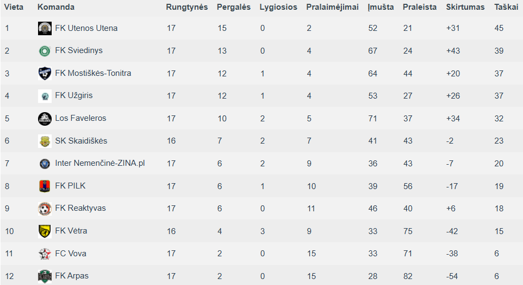Sort table by Taškai column header
The width and height of the screenshot is (523, 285).
[x=506, y=7]
